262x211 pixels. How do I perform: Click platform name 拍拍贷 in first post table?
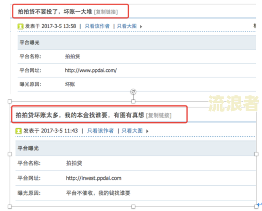click(x=72, y=57)
